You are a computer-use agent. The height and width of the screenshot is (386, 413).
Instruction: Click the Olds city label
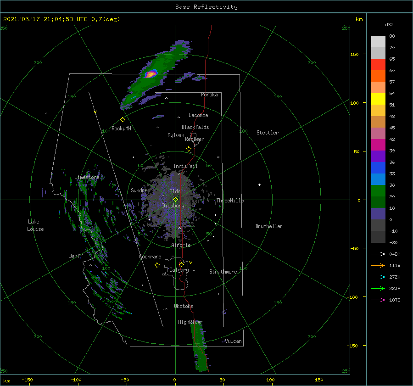tap(175, 191)
